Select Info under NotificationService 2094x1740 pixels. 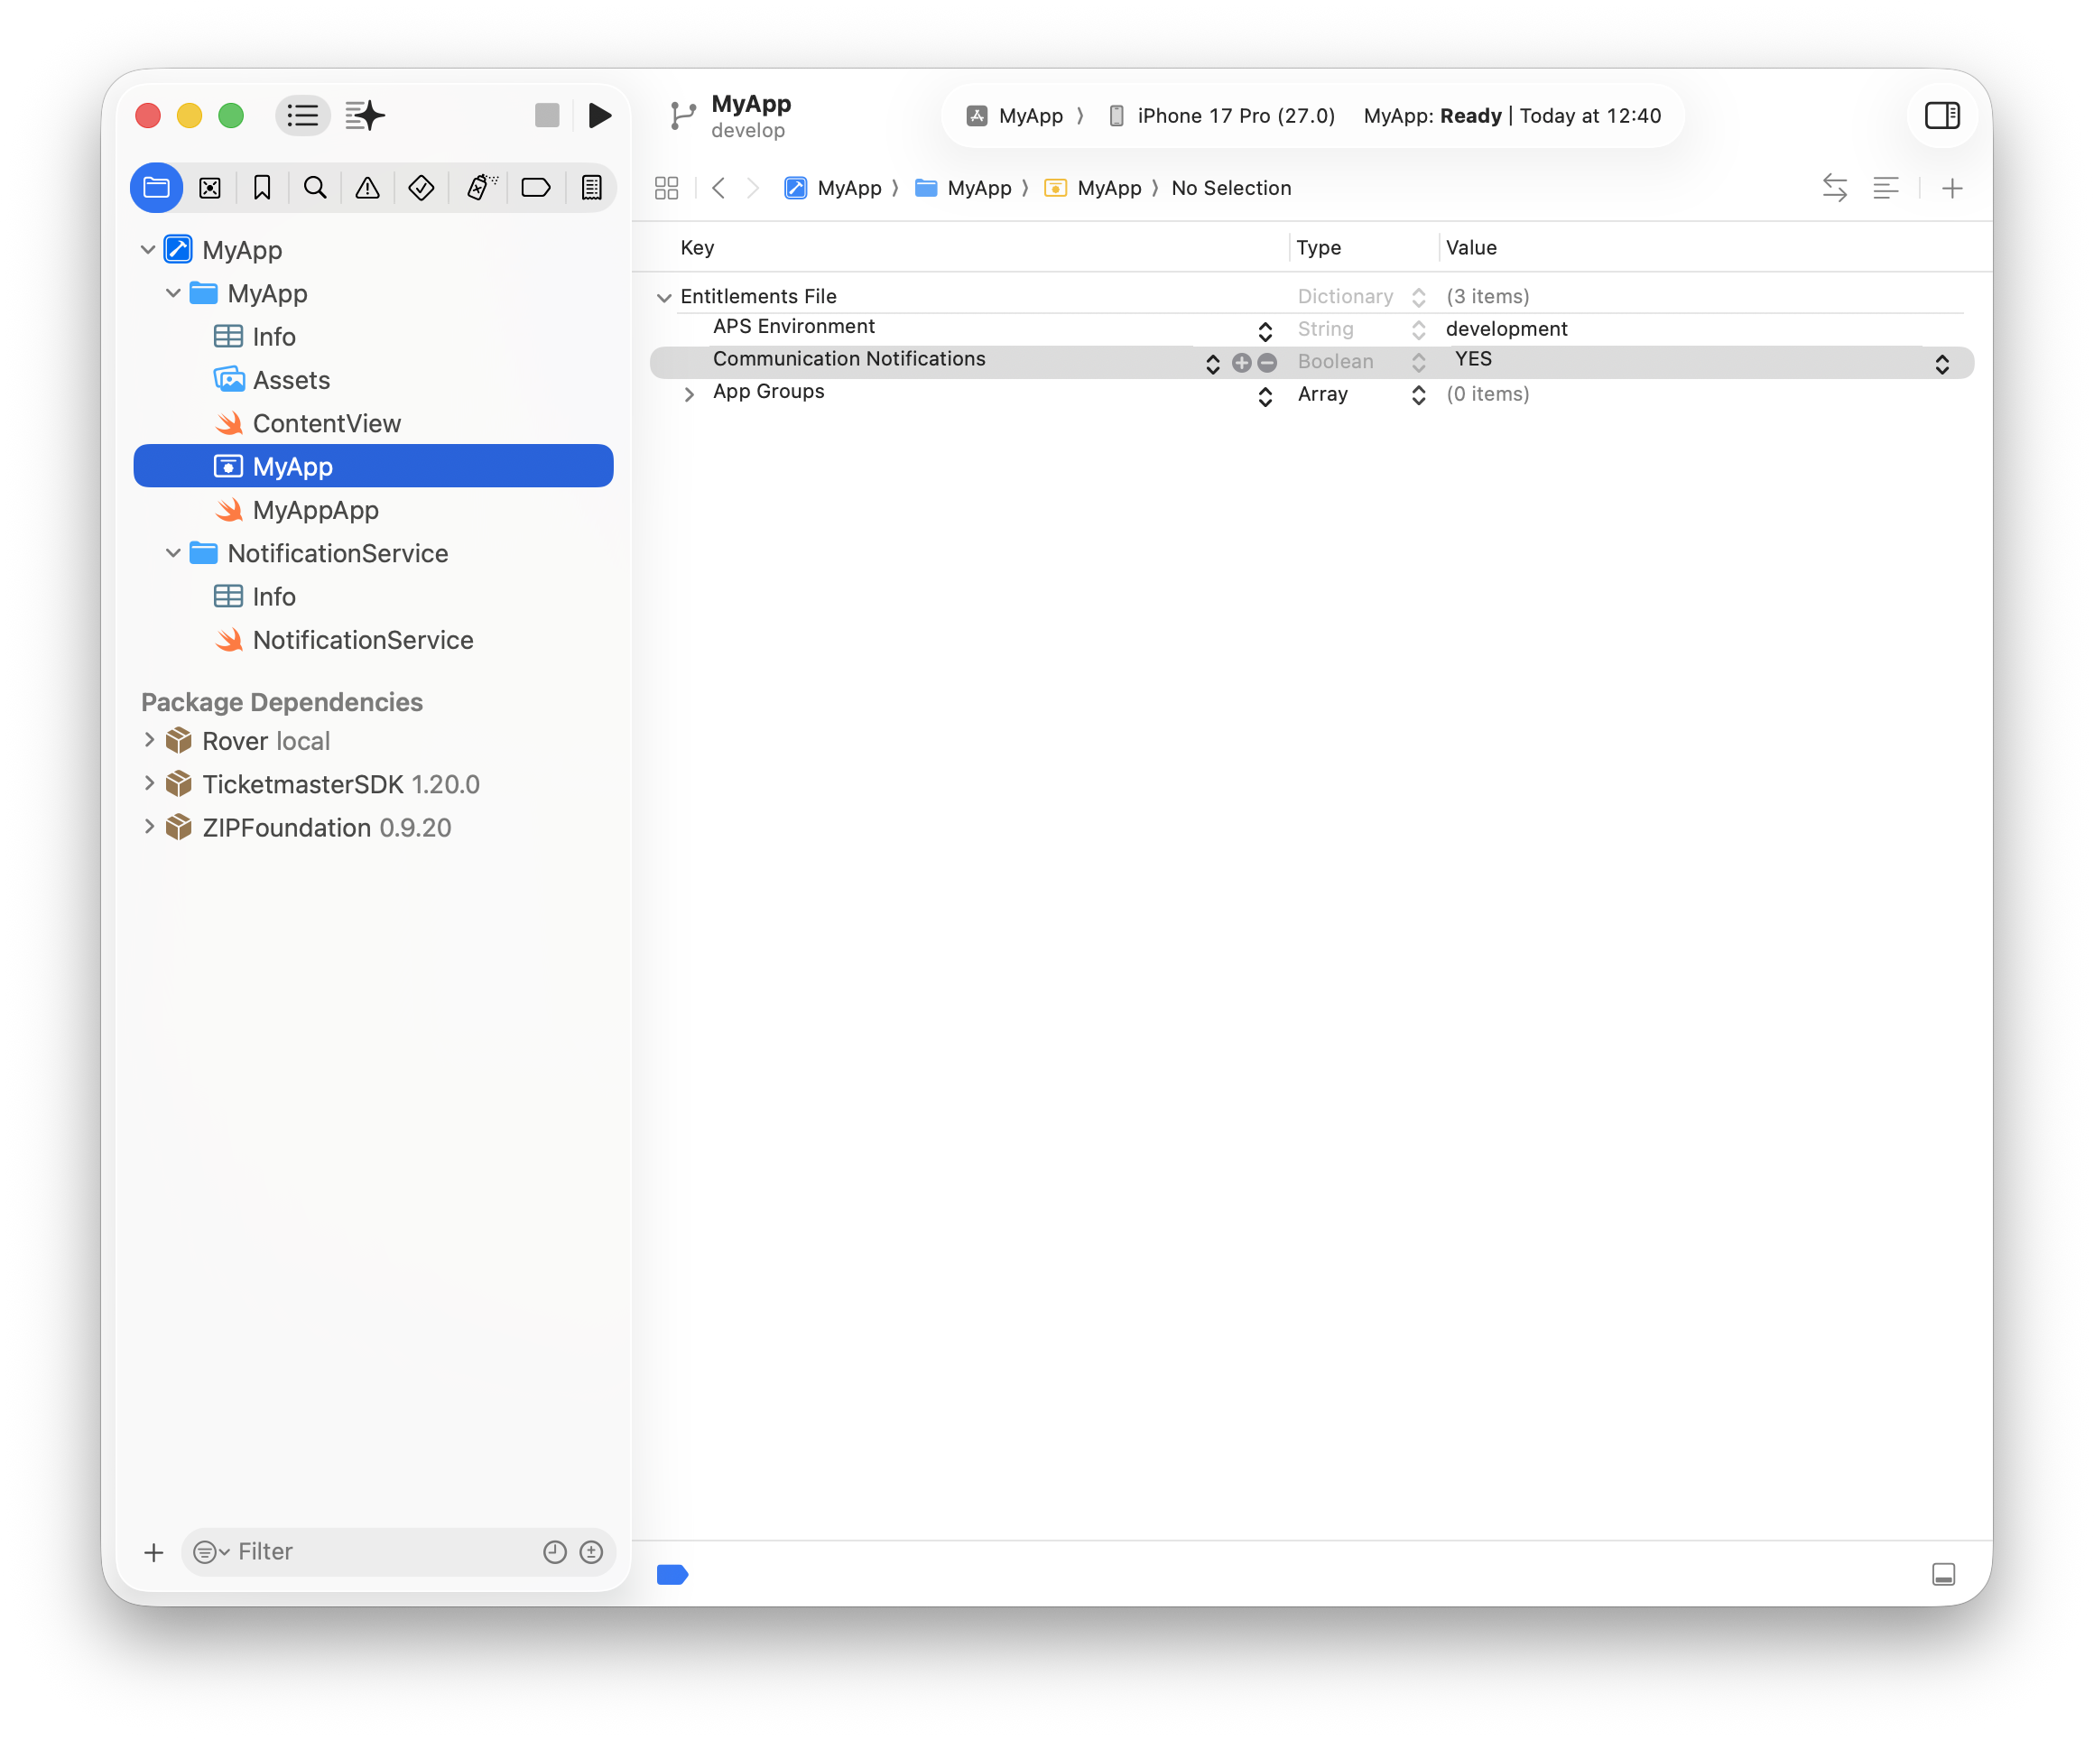click(373, 597)
